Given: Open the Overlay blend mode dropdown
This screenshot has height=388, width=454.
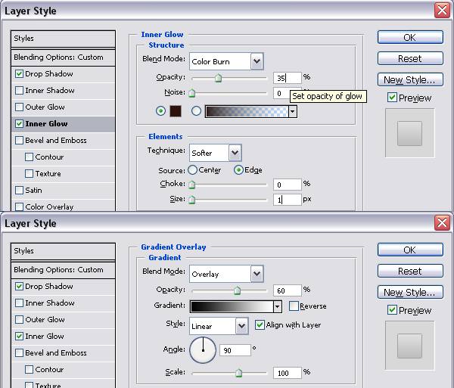Looking at the screenshot, I should [x=257, y=274].
